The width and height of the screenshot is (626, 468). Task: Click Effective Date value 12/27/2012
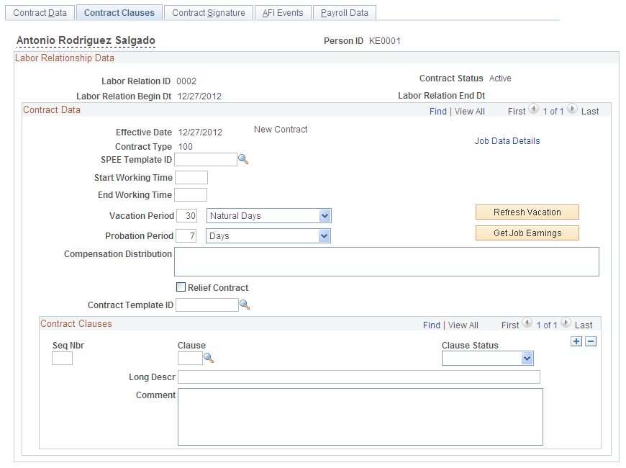200,132
